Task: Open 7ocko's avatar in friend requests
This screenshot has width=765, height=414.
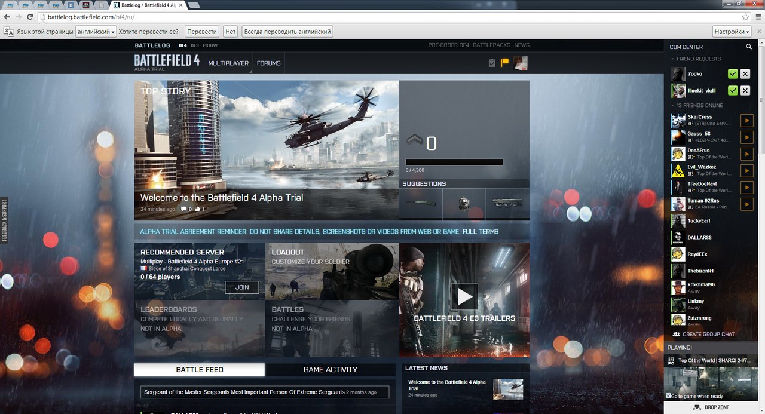Action: 678,74
